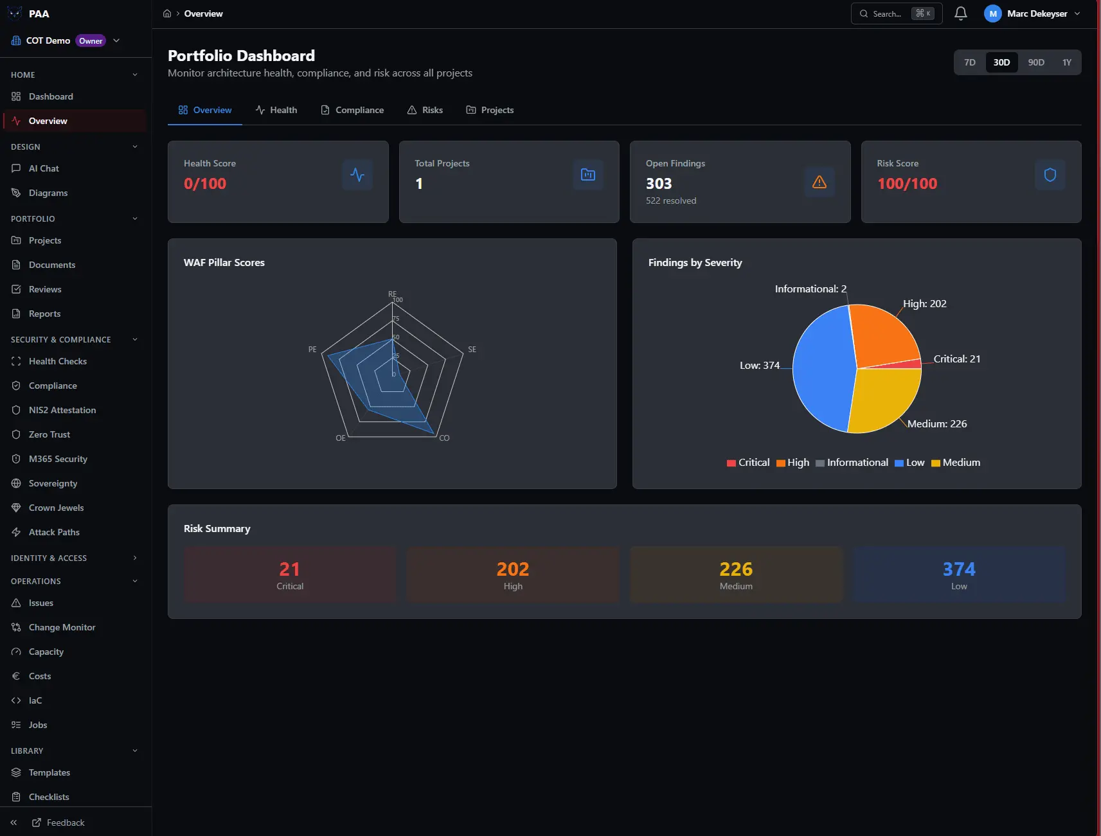1101x836 pixels.
Task: Select Overview in the sidebar
Action: pos(75,121)
